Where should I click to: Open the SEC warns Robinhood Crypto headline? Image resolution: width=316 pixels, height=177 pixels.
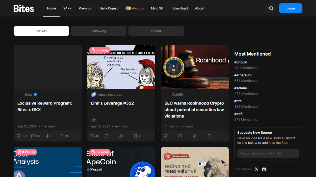pyautogui.click(x=194, y=110)
